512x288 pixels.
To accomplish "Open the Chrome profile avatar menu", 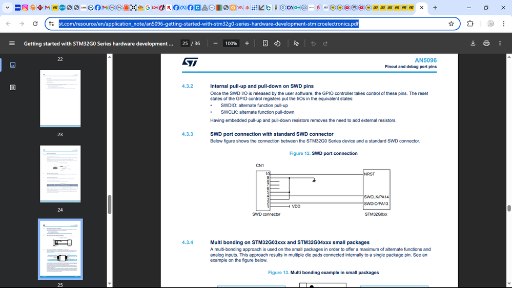I will coord(490,24).
